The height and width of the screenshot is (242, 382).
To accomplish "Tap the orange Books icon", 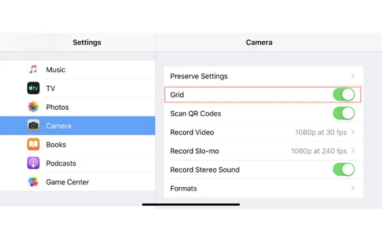I will [33, 145].
